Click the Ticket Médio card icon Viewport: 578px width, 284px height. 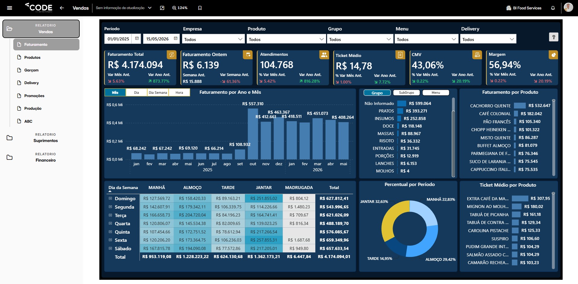coord(400,55)
